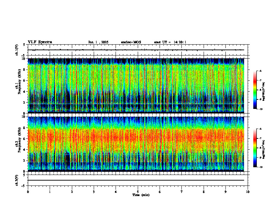This screenshot has width=279, height=215.
Task: Select the ch.1 color bar log(PSD) label
Action: (264, 92)
